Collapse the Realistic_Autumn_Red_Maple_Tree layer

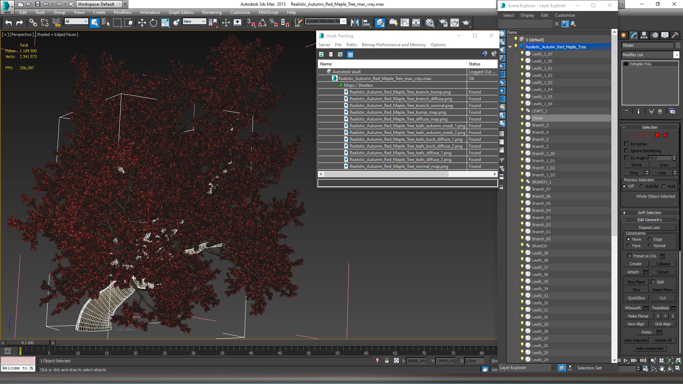point(510,47)
